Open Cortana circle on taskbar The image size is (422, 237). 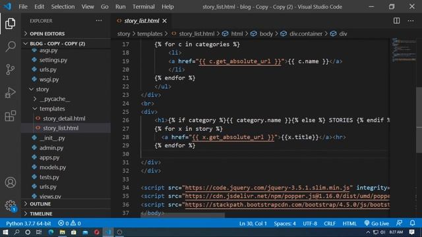click(x=28, y=232)
